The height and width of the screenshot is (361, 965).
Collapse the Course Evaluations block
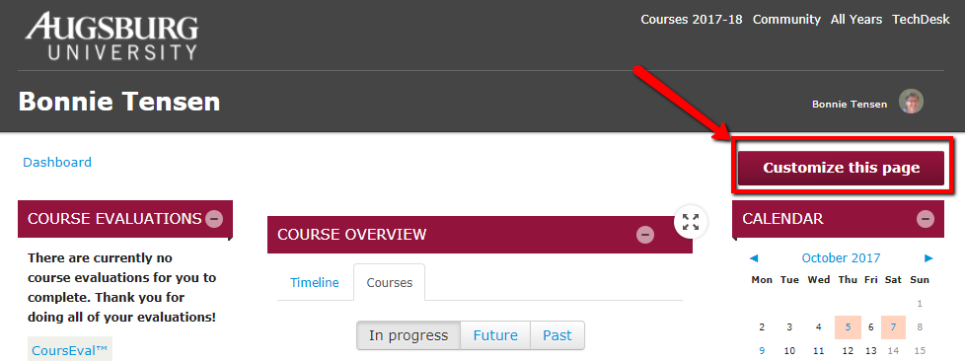[214, 219]
